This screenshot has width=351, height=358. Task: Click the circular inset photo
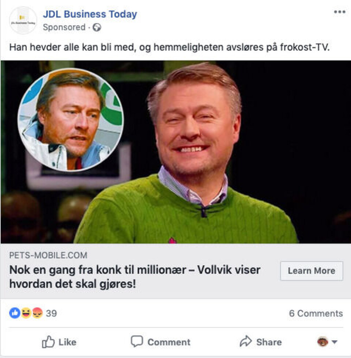[71, 119]
